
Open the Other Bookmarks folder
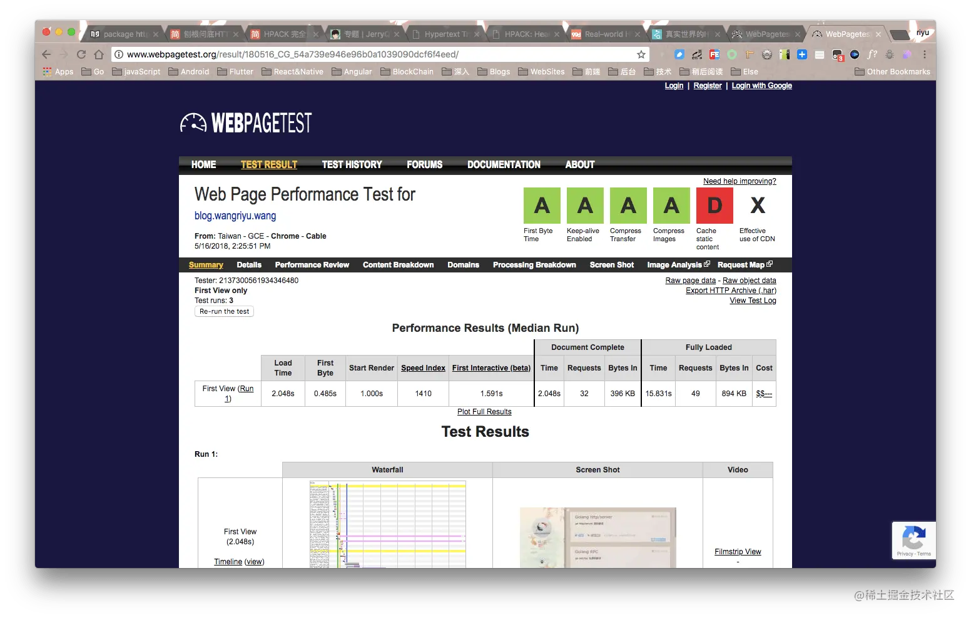coord(893,72)
